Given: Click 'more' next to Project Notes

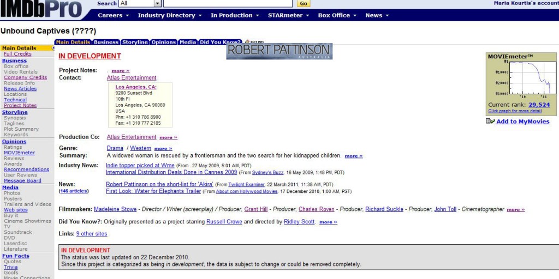Looking at the screenshot, I should tap(121, 71).
